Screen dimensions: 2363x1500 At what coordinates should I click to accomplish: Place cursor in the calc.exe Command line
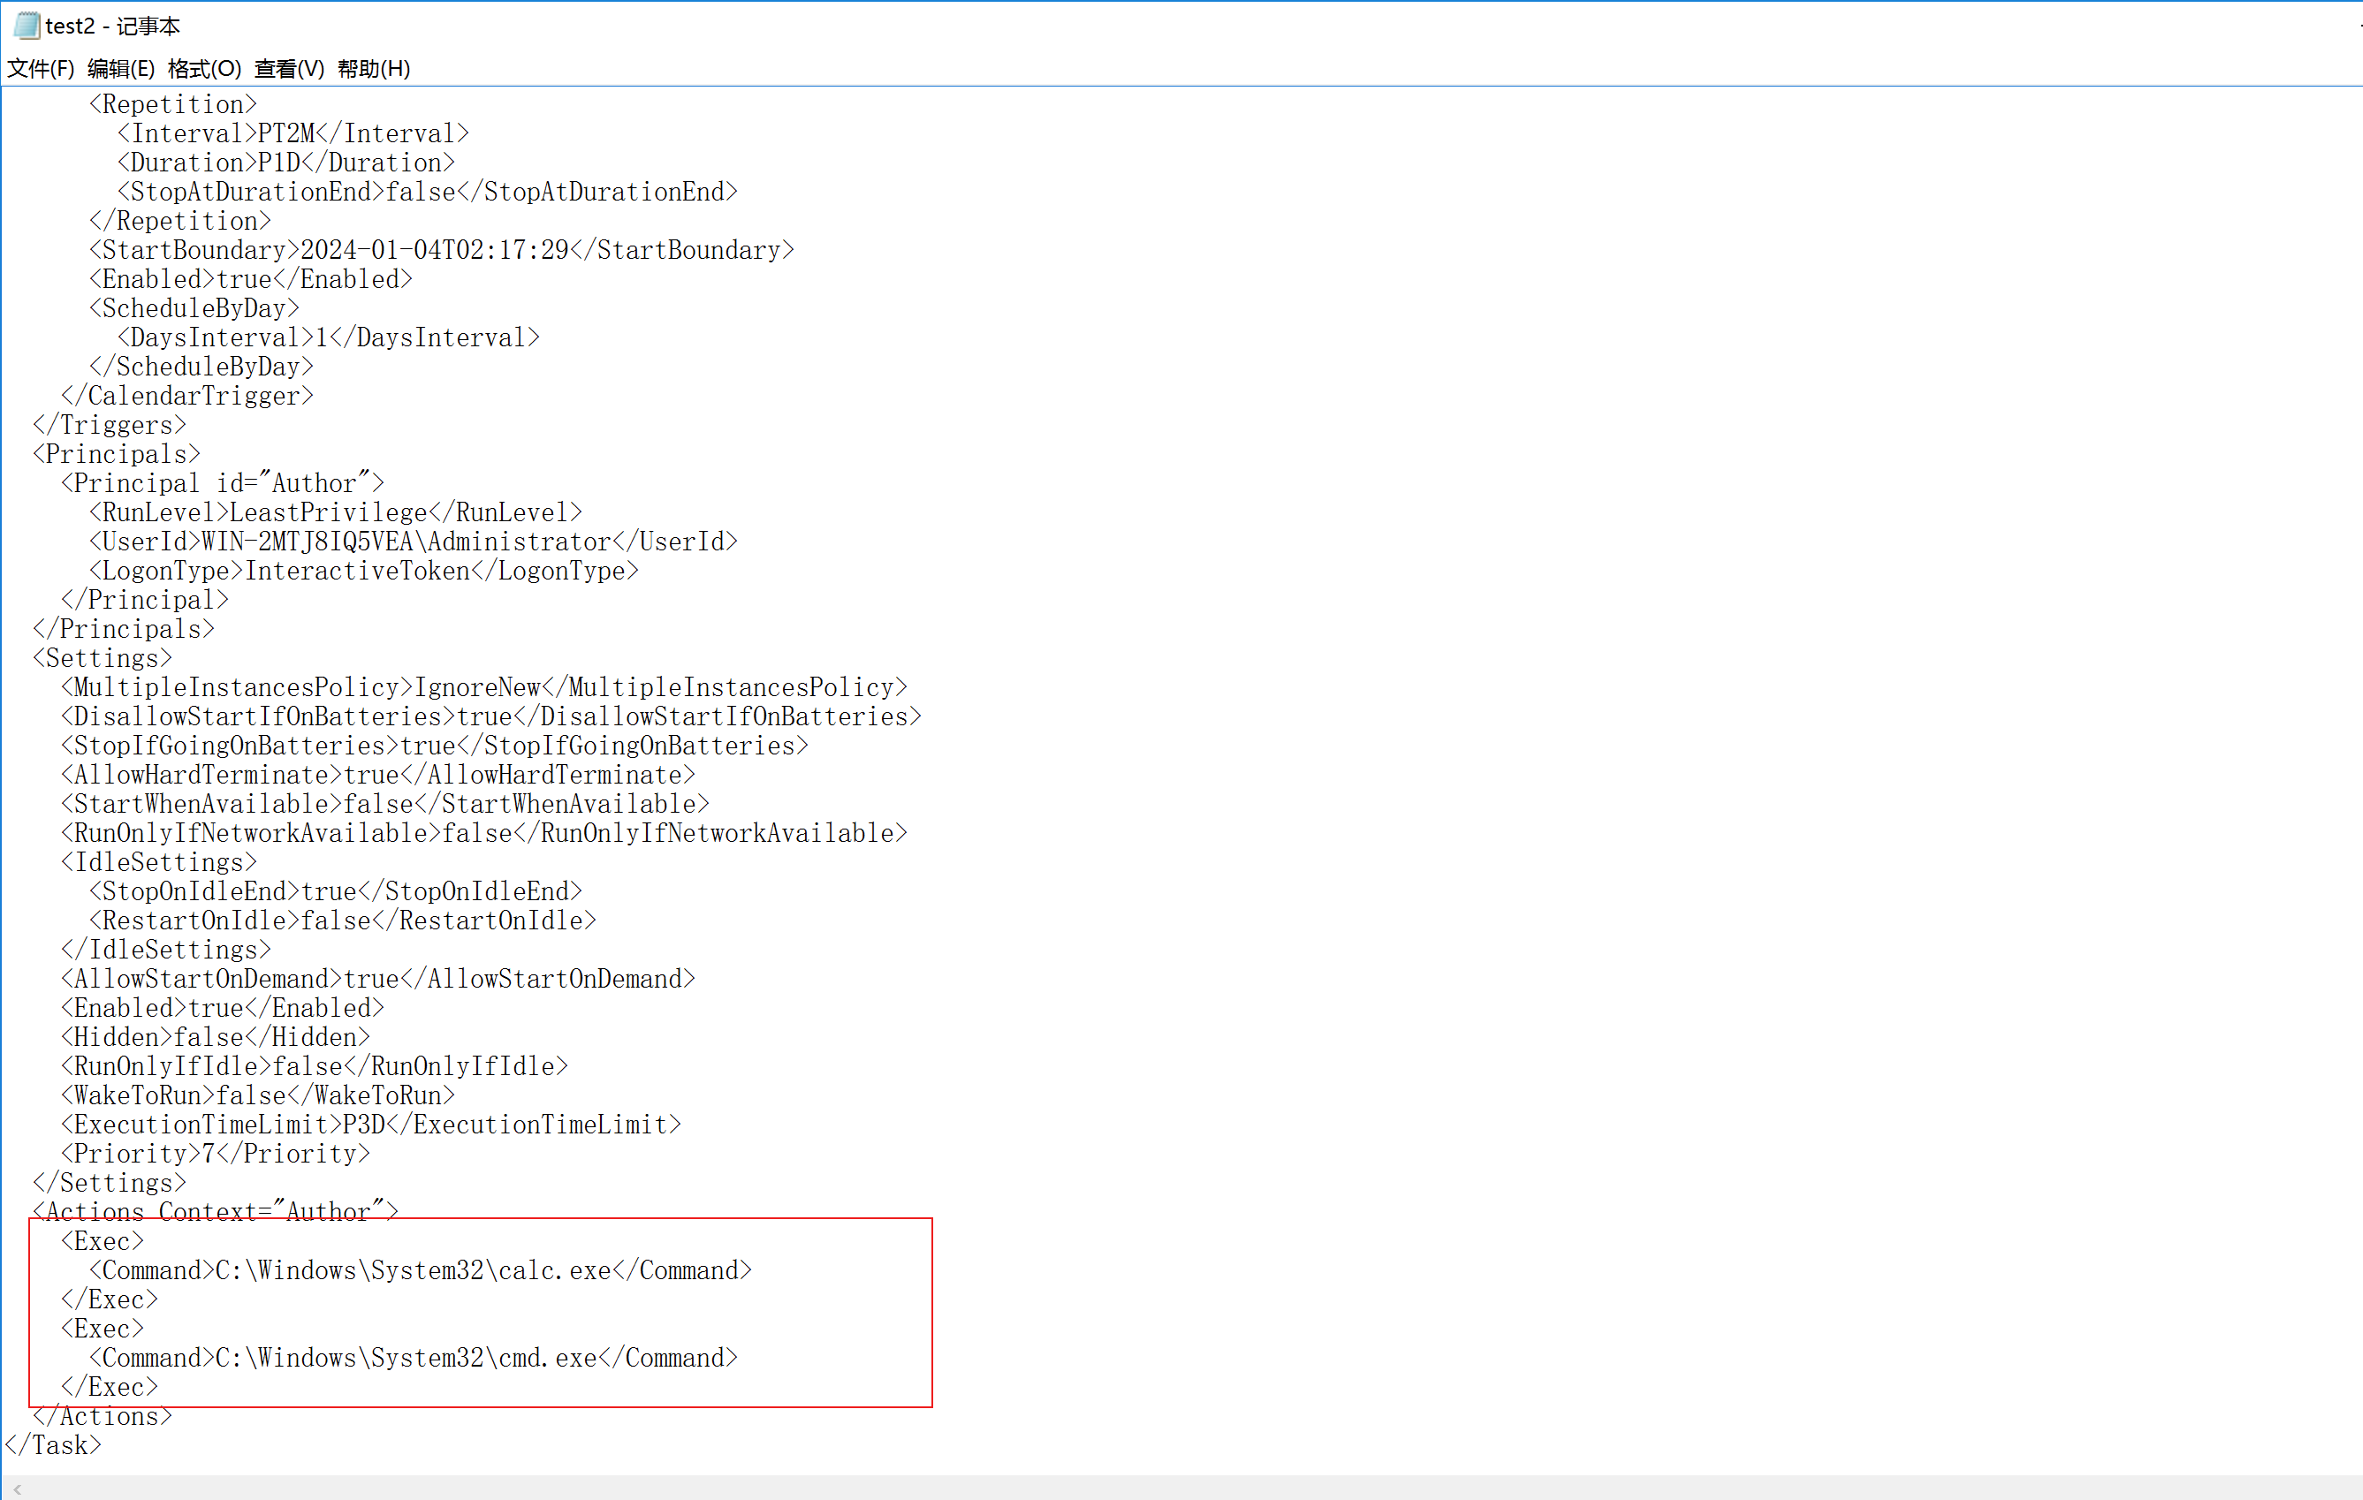422,1270
